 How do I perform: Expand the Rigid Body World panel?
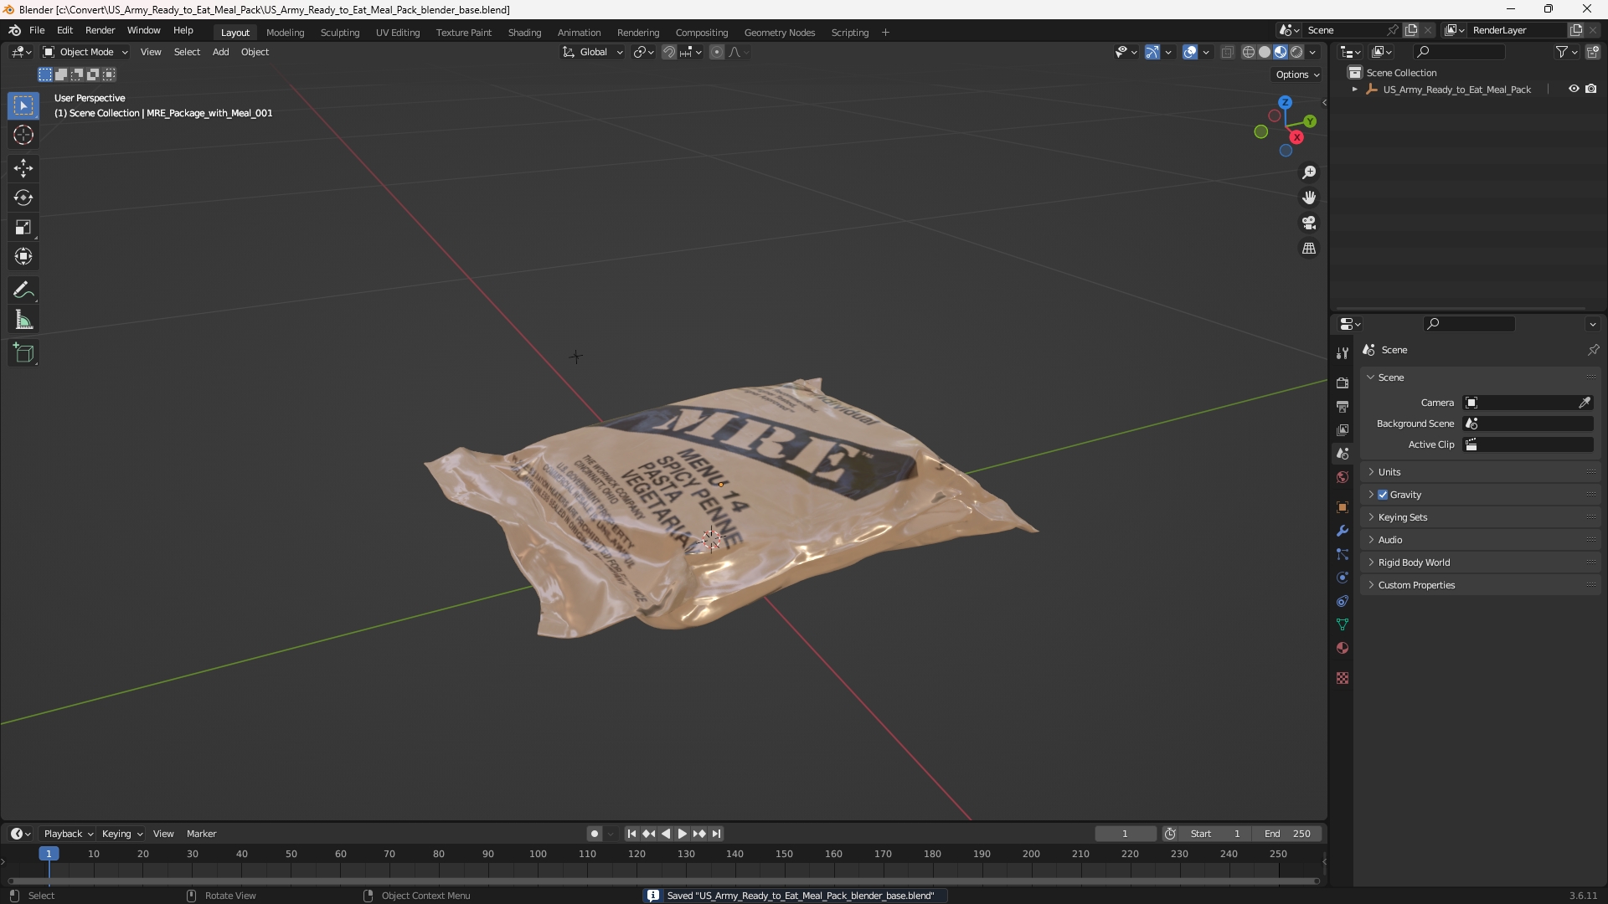pyautogui.click(x=1481, y=562)
